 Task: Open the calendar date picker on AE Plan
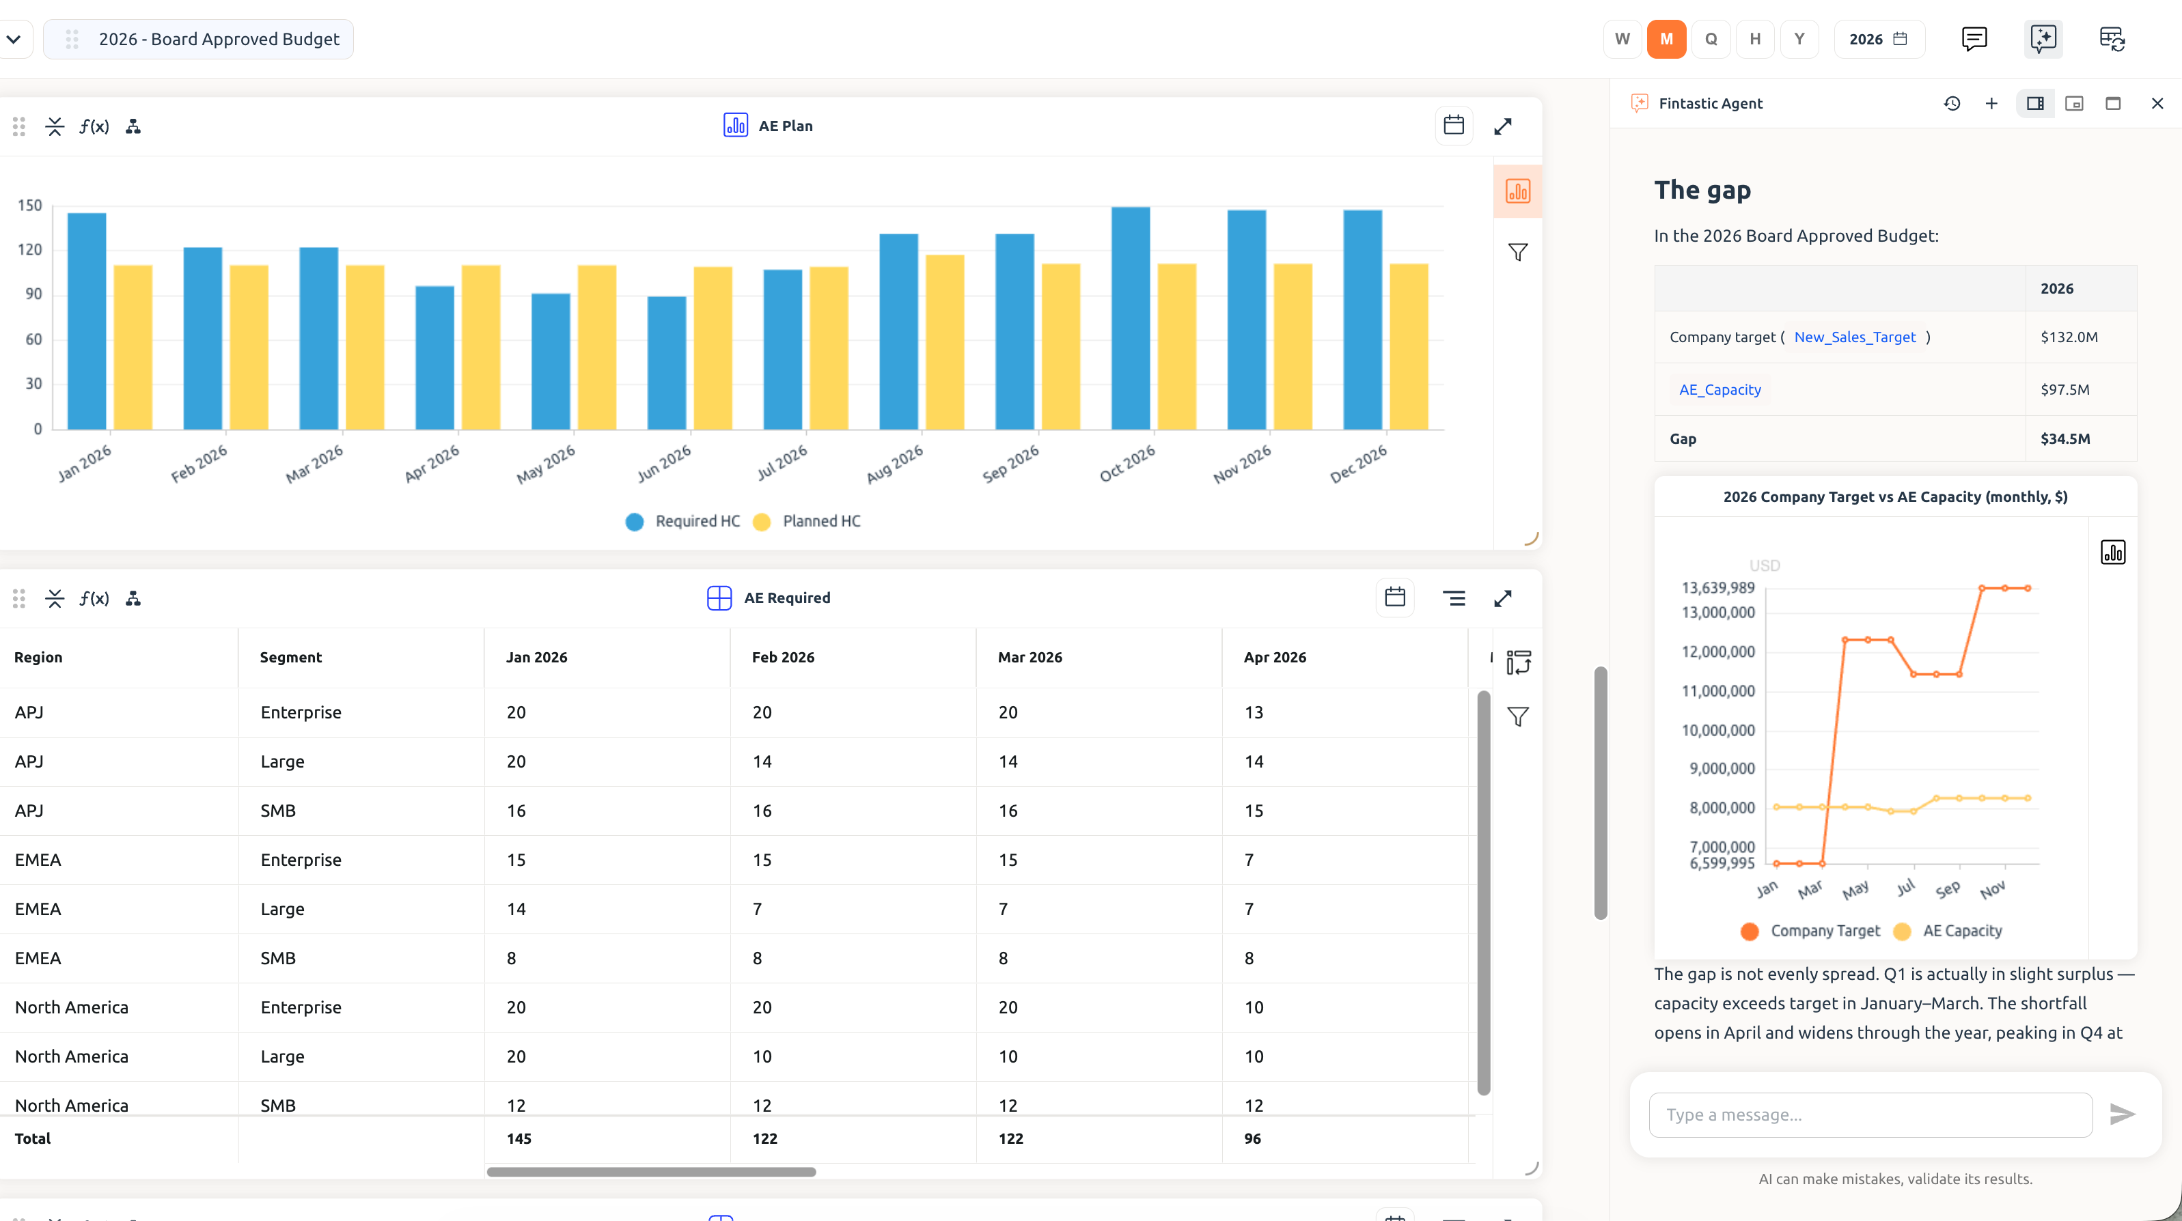1454,126
